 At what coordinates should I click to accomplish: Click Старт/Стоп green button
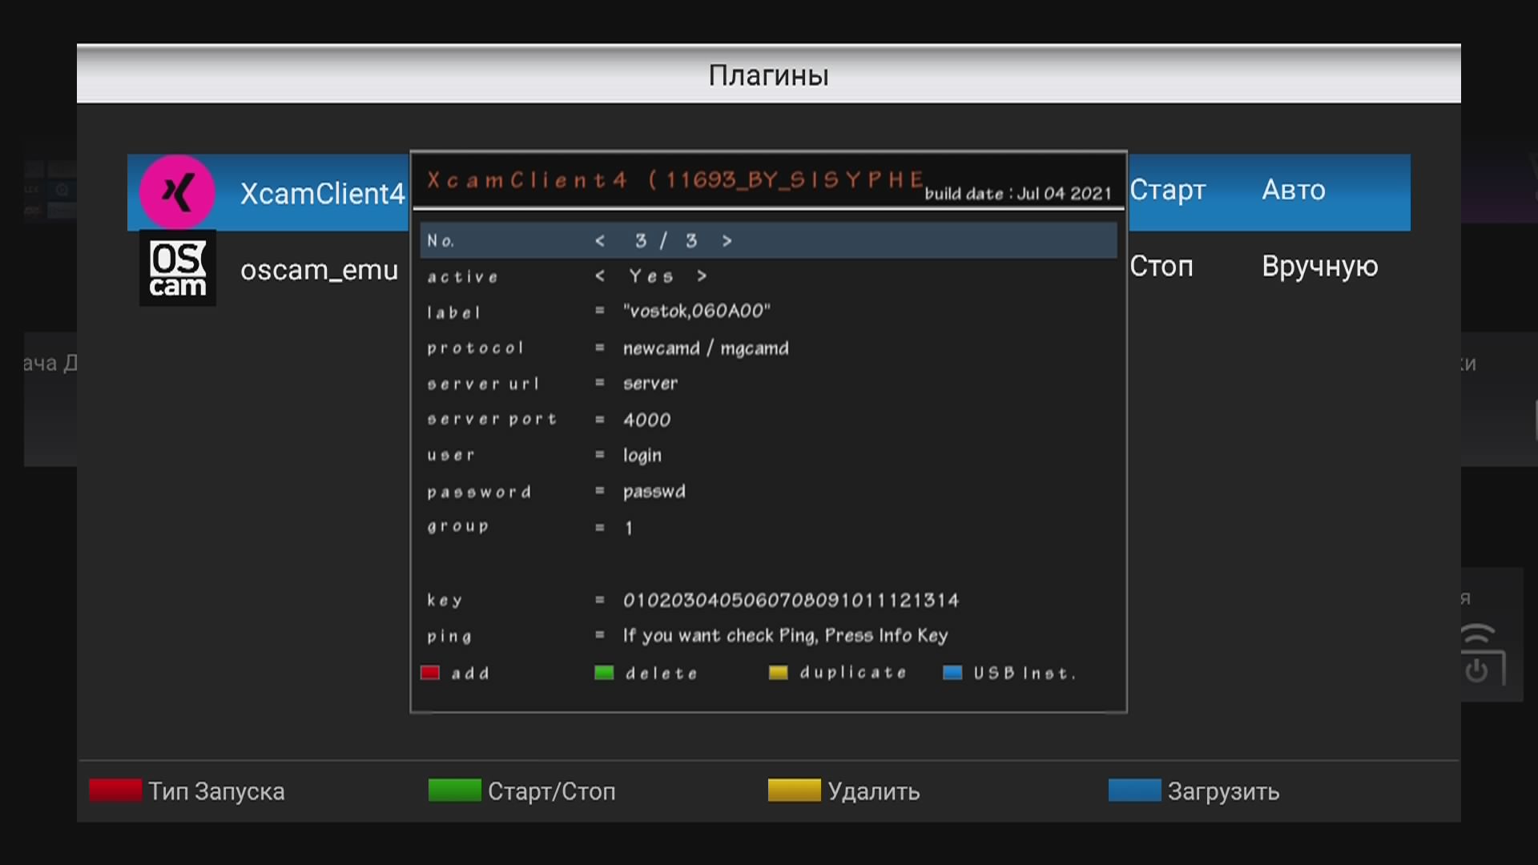522,791
